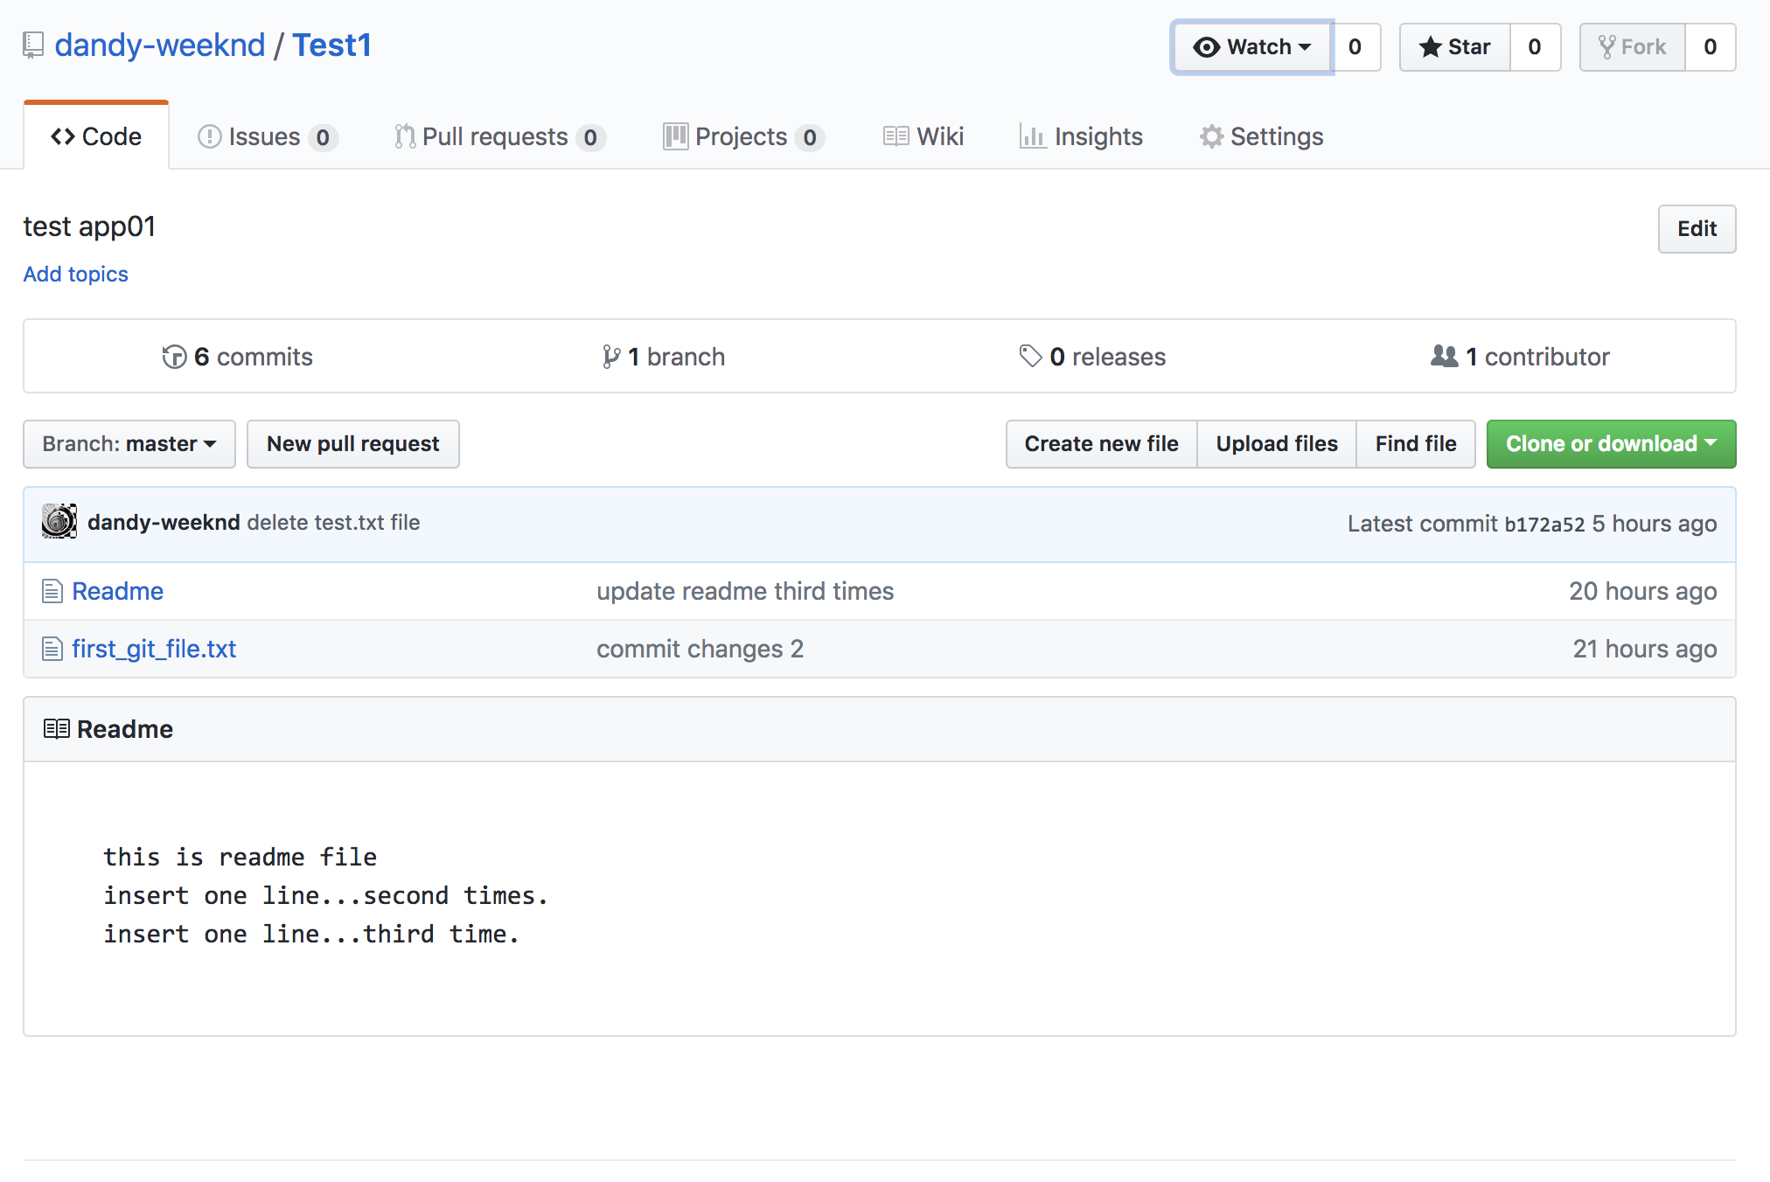Star the Test1 repository

pyautogui.click(x=1455, y=47)
